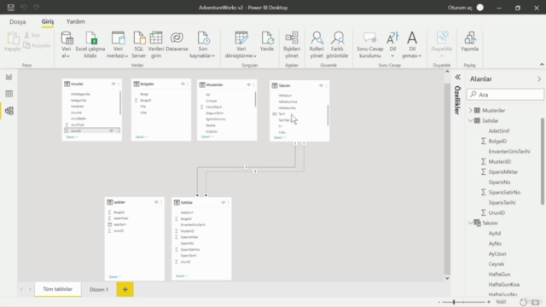Collapse the Urunler card via Daralt
Screen dimensions: 546x307
click(x=72, y=137)
